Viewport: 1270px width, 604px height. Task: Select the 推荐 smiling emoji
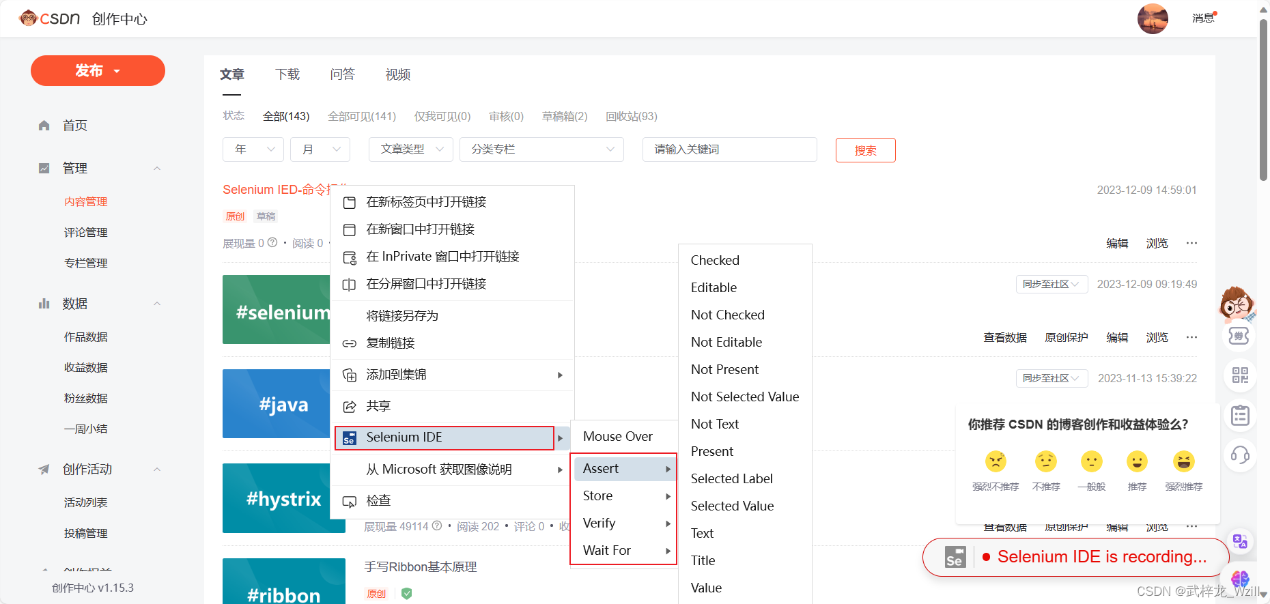tap(1137, 462)
